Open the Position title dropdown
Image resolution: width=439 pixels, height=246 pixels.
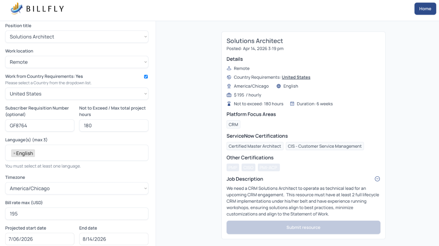(77, 37)
